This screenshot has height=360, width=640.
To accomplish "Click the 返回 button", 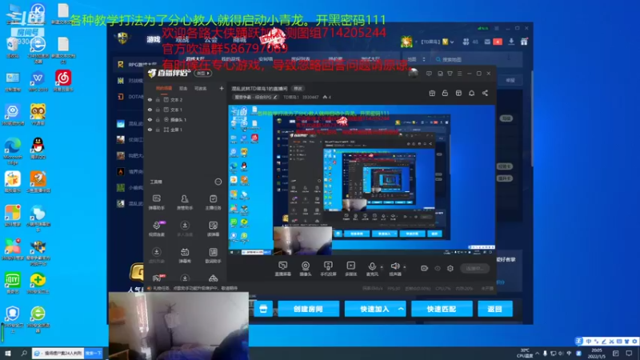I will click(494, 309).
